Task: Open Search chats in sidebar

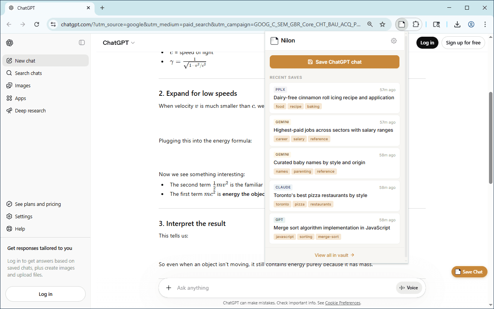Action: click(x=46, y=73)
